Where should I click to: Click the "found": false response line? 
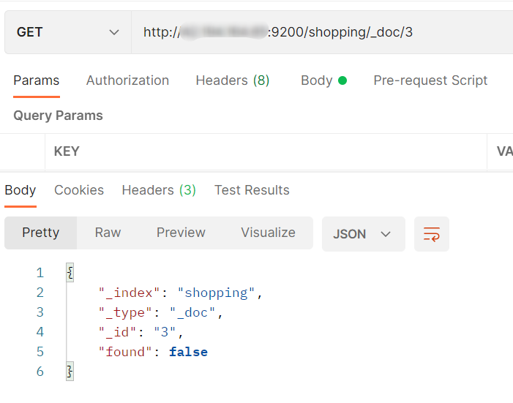click(x=153, y=352)
